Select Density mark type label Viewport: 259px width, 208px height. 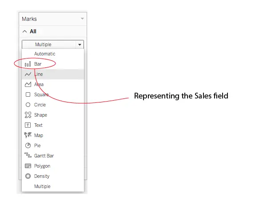tap(42, 177)
